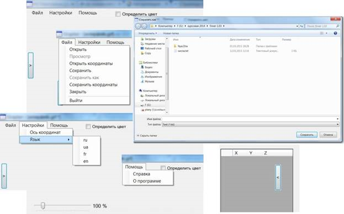
Task: Click the Рабочий стол icon in sidebar
Action: coord(142,48)
